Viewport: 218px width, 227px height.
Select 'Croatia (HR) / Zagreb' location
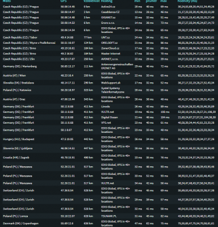16,157
